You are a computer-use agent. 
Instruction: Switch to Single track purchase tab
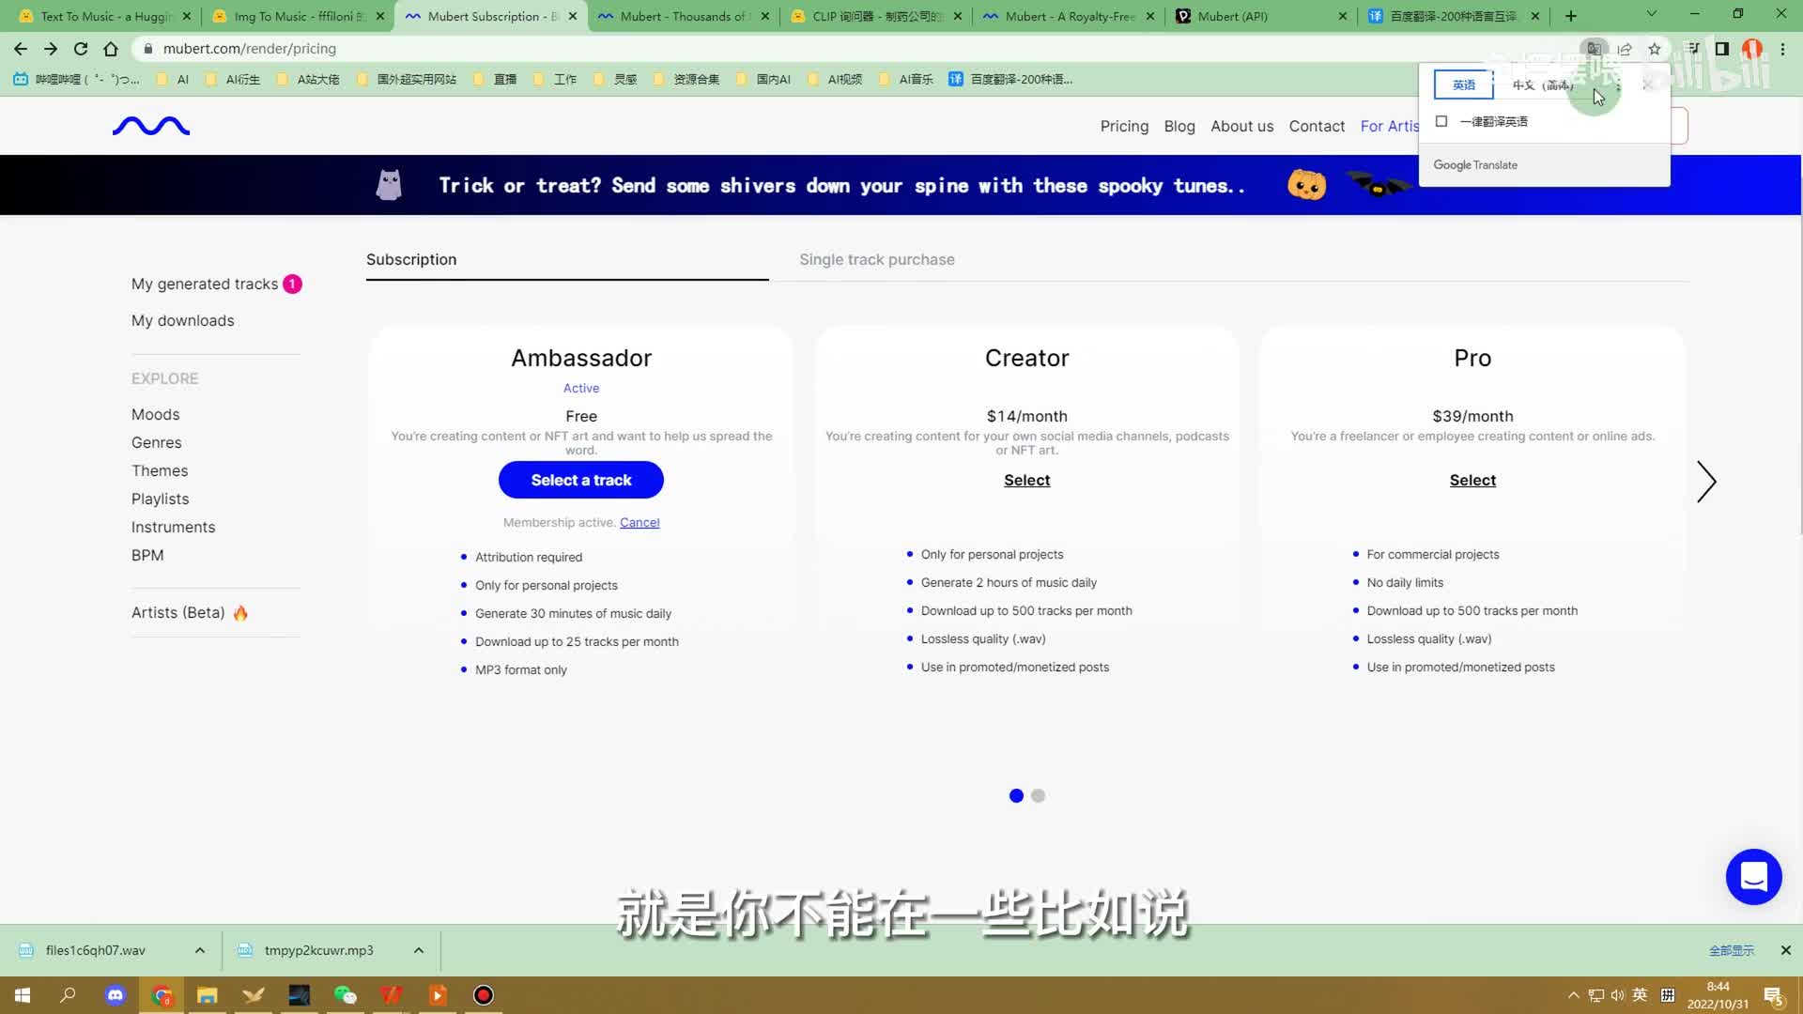point(876,259)
